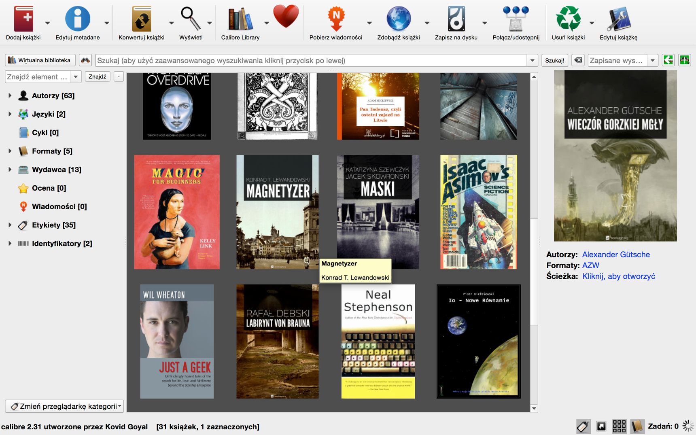The width and height of the screenshot is (696, 435).
Task: Toggle the cover browser status bar icon
Action: click(x=601, y=426)
